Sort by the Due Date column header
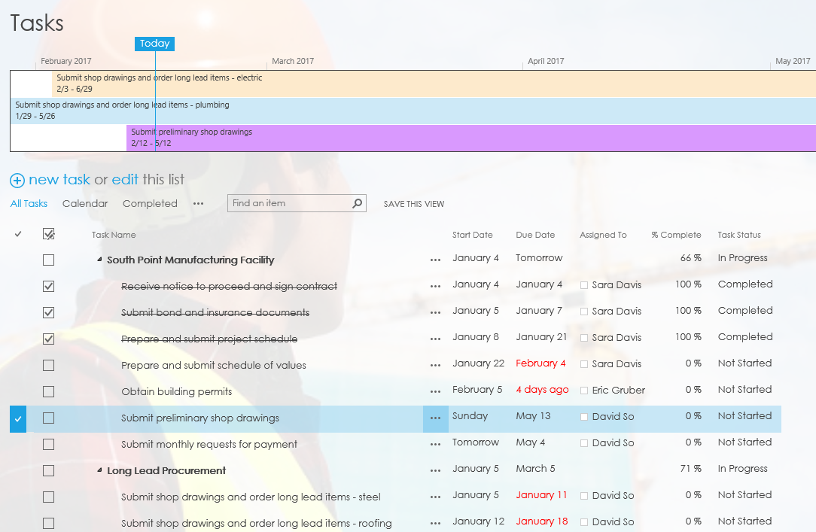The height and width of the screenshot is (532, 816). tap(535, 235)
